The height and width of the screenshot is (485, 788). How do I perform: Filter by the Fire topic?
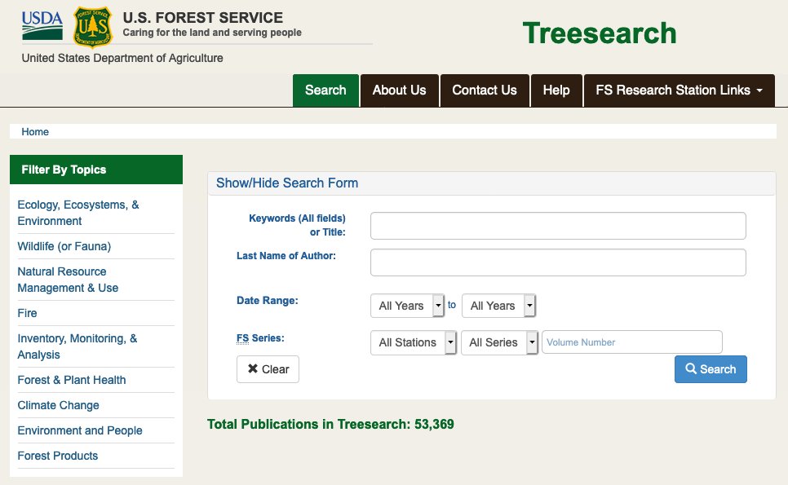(x=27, y=313)
